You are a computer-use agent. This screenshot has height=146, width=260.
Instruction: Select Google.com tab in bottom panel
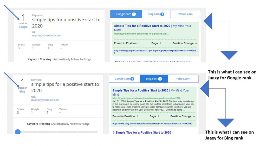(124, 79)
